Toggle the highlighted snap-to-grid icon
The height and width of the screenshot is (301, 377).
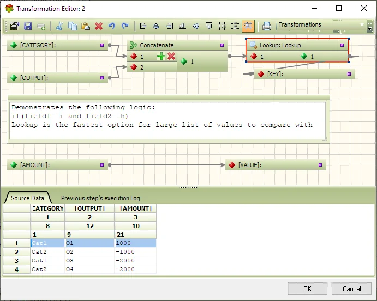(x=248, y=26)
